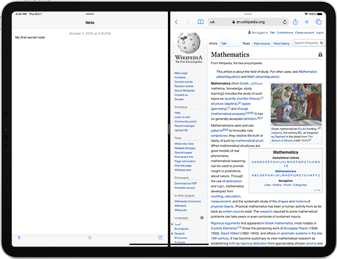This screenshot has width=337, height=259.
Task: Reload the Wikipedia page
Action: [x=285, y=22]
